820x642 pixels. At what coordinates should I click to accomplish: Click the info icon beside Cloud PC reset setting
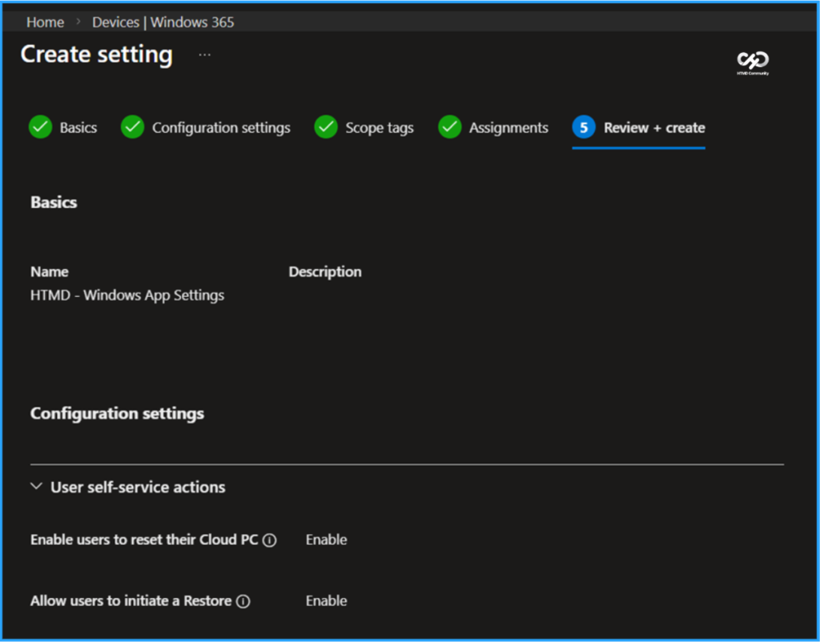tap(271, 540)
